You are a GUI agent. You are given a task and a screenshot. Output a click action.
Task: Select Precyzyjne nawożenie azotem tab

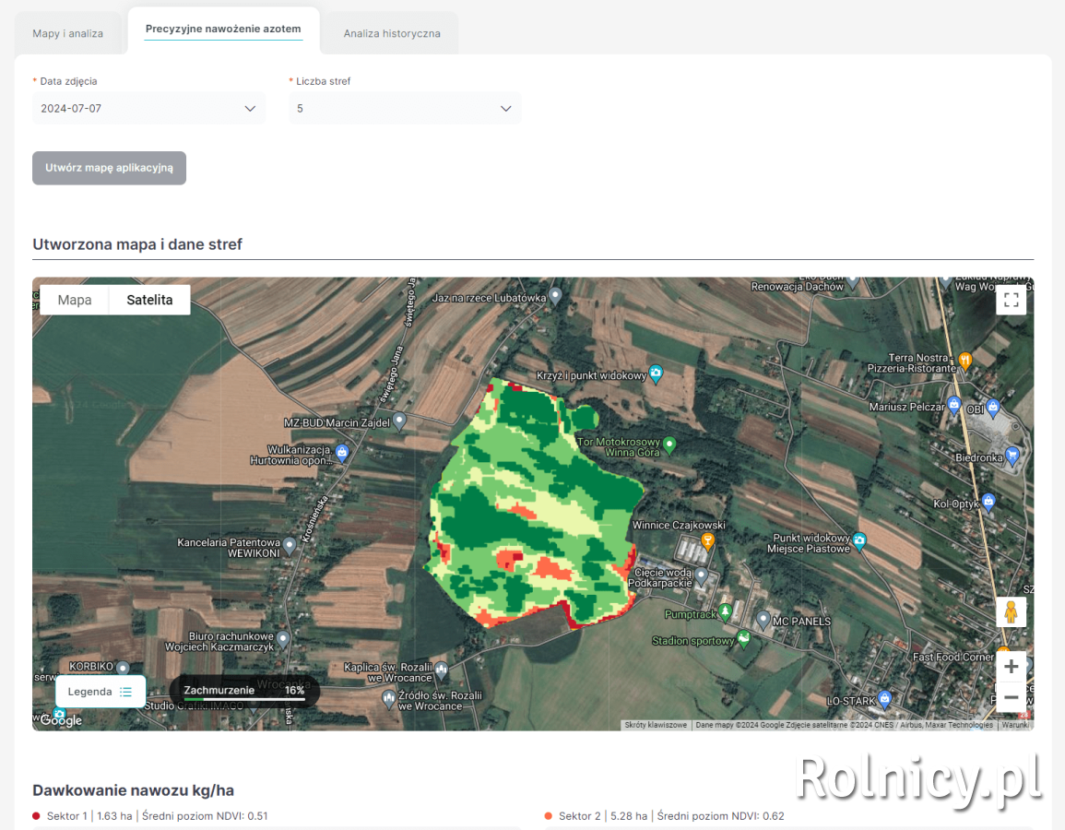pyautogui.click(x=223, y=30)
